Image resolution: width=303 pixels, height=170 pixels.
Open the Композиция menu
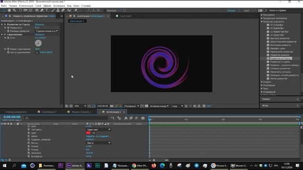pyautogui.click(x=26, y=6)
